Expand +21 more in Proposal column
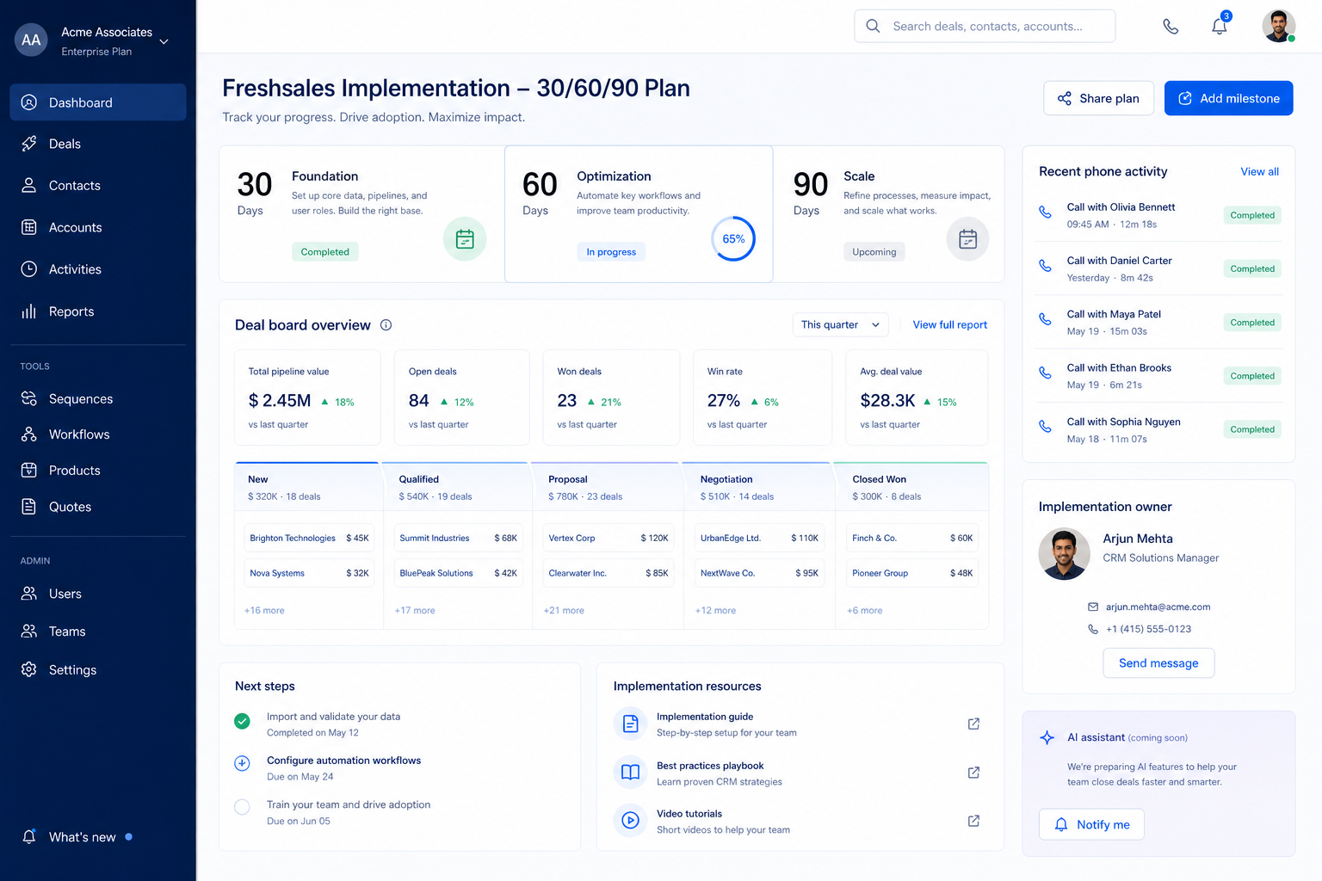The width and height of the screenshot is (1322, 881). [564, 610]
